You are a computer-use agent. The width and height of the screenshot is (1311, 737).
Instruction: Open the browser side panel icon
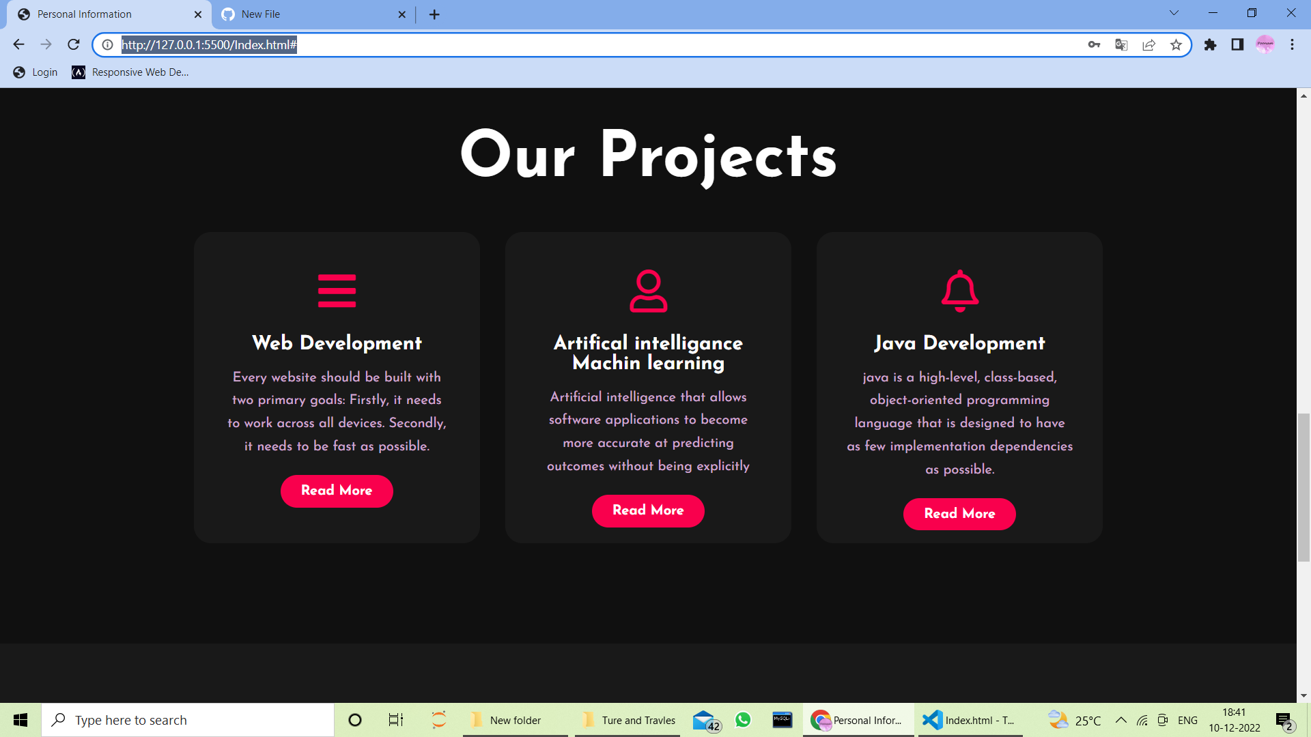coord(1236,44)
